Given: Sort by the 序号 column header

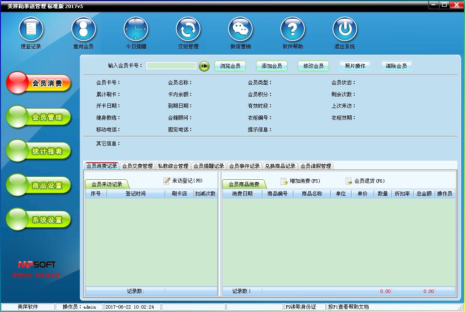Looking at the screenshot, I should click(x=96, y=194).
